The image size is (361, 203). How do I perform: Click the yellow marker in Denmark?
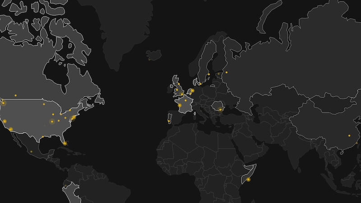[x=200, y=83]
